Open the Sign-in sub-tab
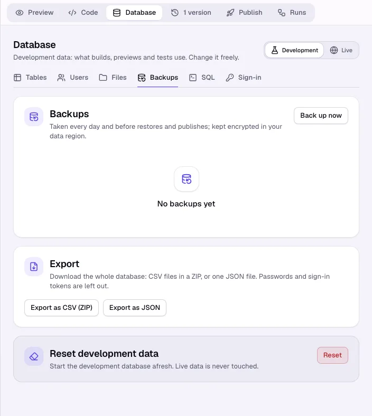The image size is (372, 416). [244, 78]
